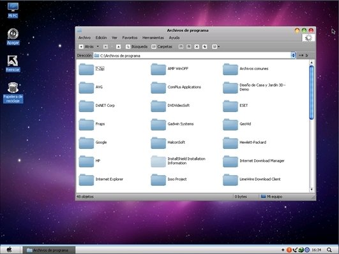The height and width of the screenshot is (254, 339).
Task: Select the AMP WinOFF folder
Action: click(170, 69)
